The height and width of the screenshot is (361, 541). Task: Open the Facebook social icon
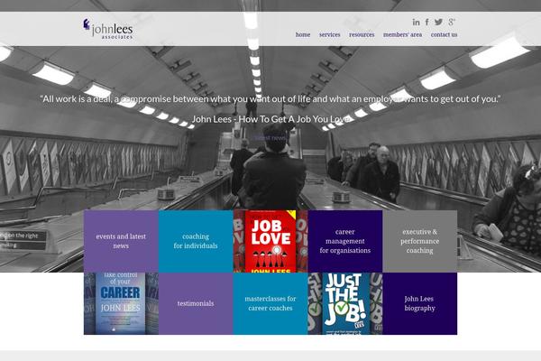point(427,22)
